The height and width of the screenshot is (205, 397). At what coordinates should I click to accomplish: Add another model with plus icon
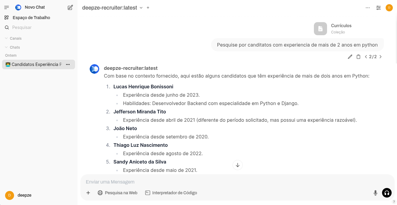[148, 8]
